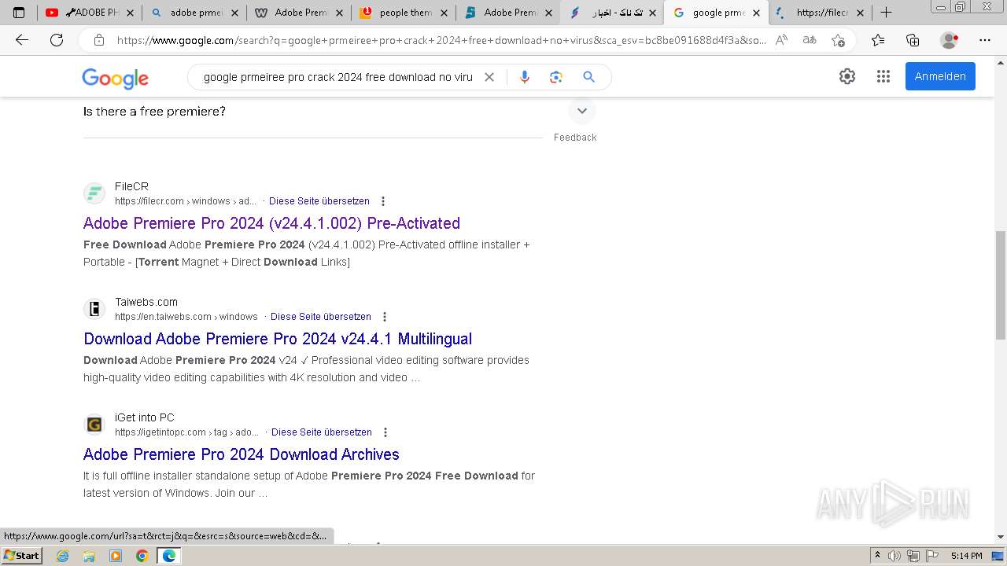The width and height of the screenshot is (1007, 566).
Task: Launch Internet Explorer from taskbar
Action: click(63, 556)
